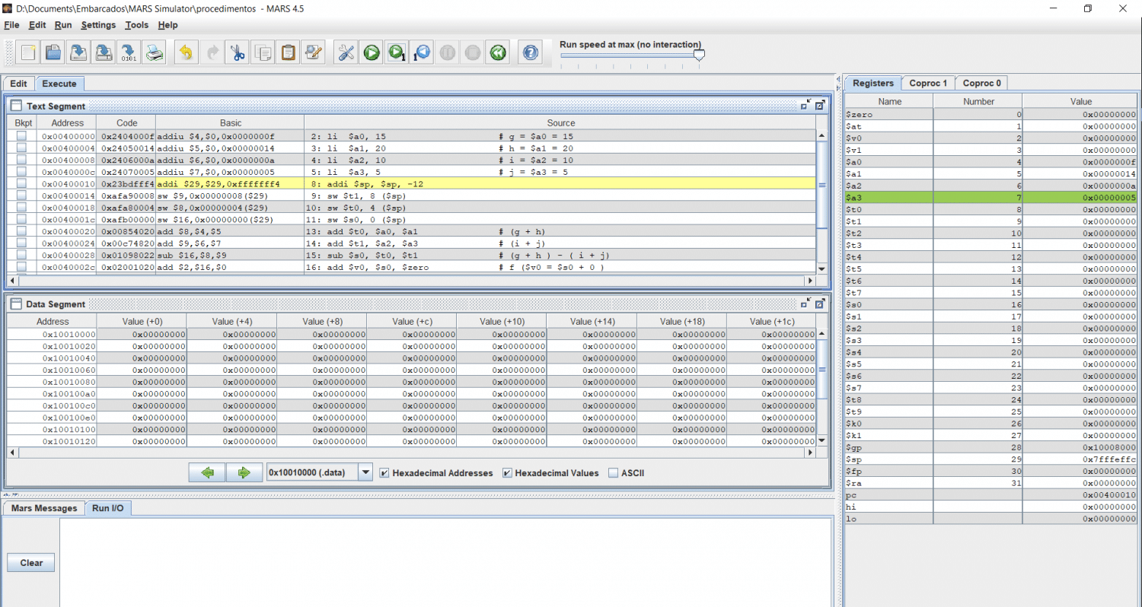Open Find/Replace tool icon

314,52
